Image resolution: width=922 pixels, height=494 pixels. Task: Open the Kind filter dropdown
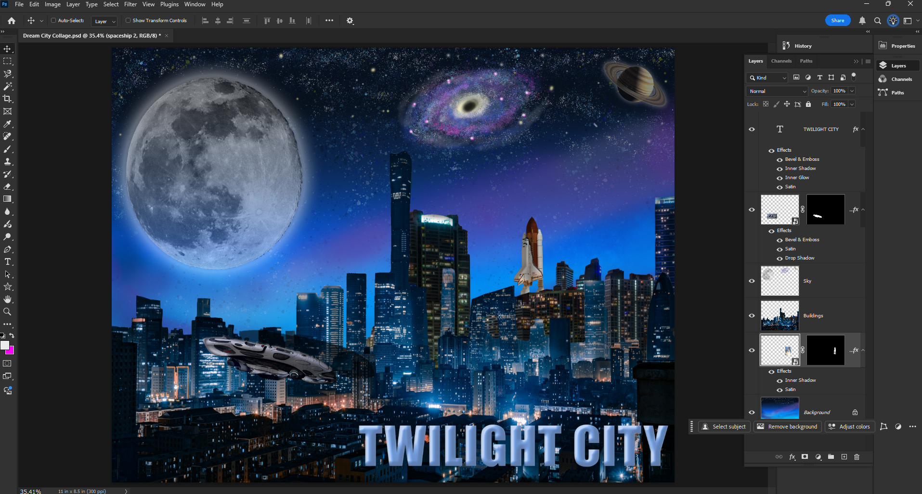767,78
